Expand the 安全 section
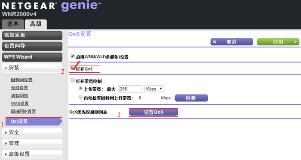The image size is (301, 160). (32, 132)
